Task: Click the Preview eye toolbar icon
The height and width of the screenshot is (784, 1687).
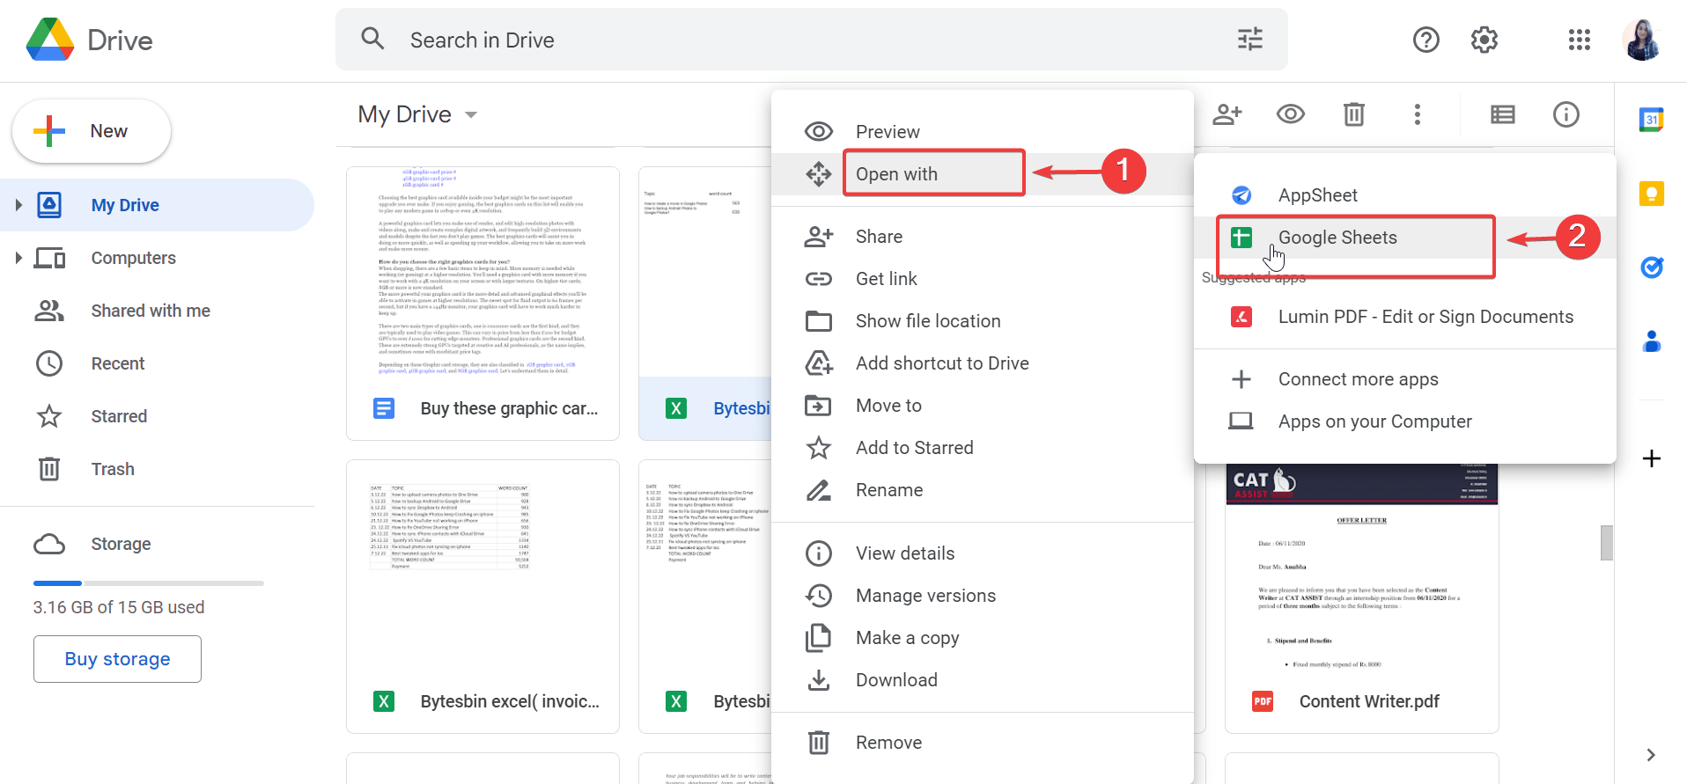Action: [x=1291, y=114]
